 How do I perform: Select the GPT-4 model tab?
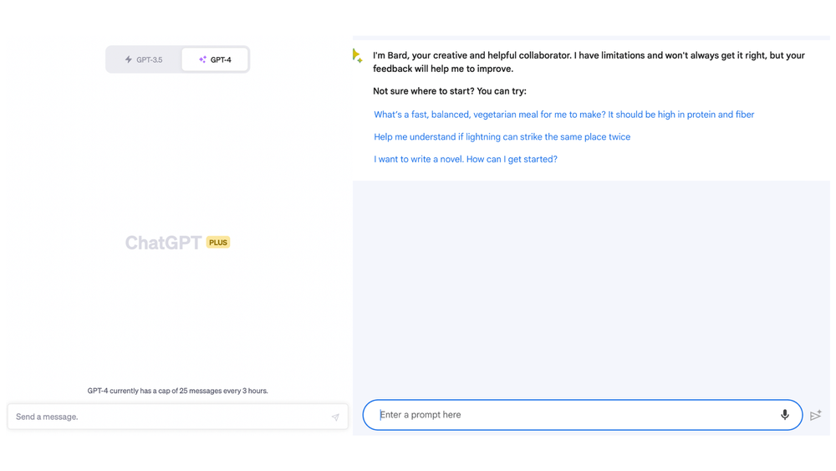[215, 60]
